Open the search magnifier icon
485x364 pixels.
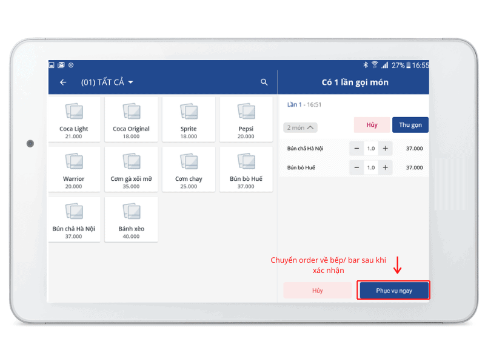coord(264,83)
